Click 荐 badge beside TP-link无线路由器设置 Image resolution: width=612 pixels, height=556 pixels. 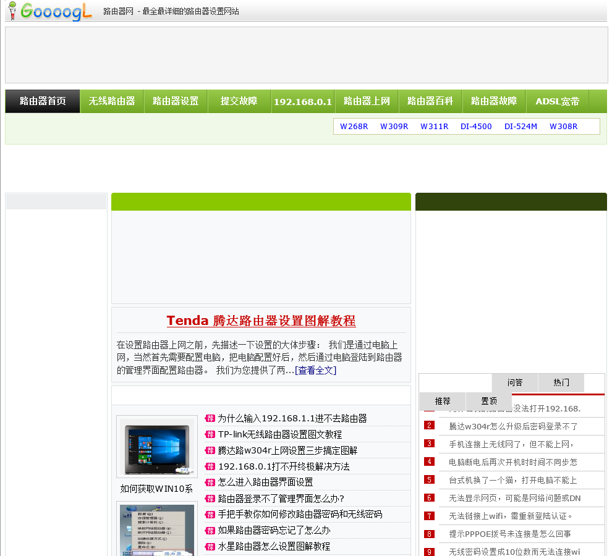click(x=210, y=435)
